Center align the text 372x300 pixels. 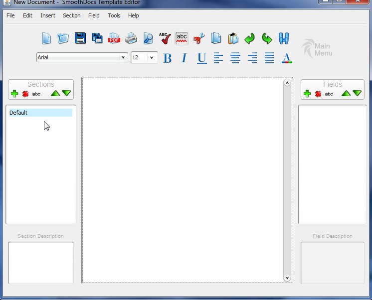[x=235, y=58]
